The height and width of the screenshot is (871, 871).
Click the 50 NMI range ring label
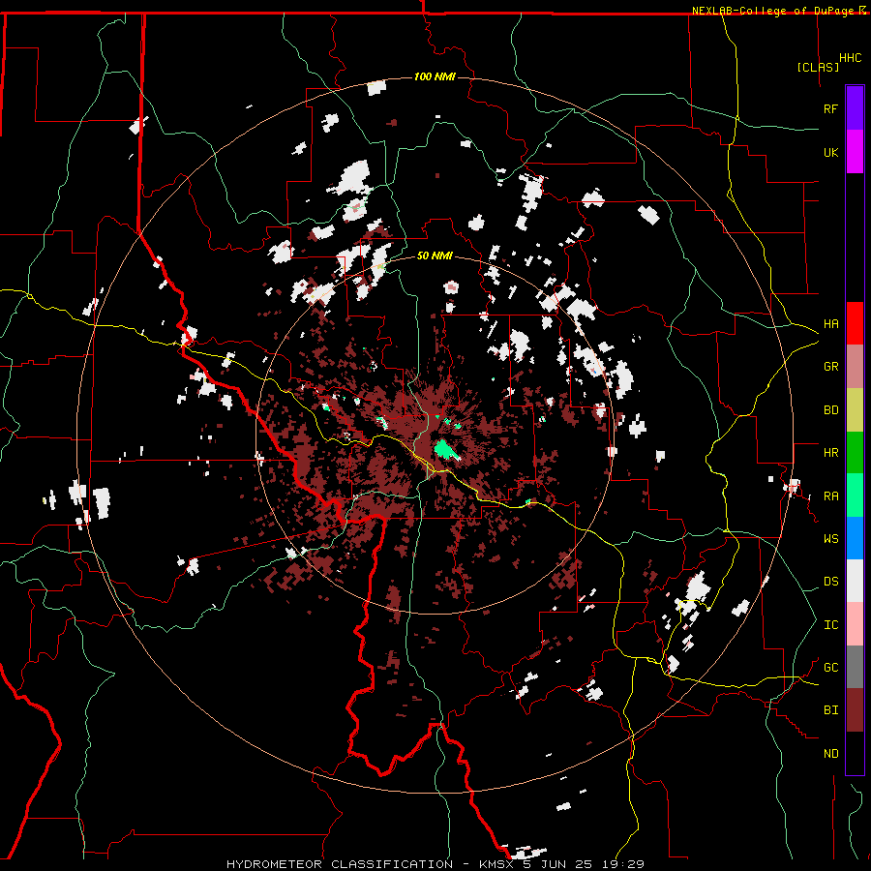point(435,255)
